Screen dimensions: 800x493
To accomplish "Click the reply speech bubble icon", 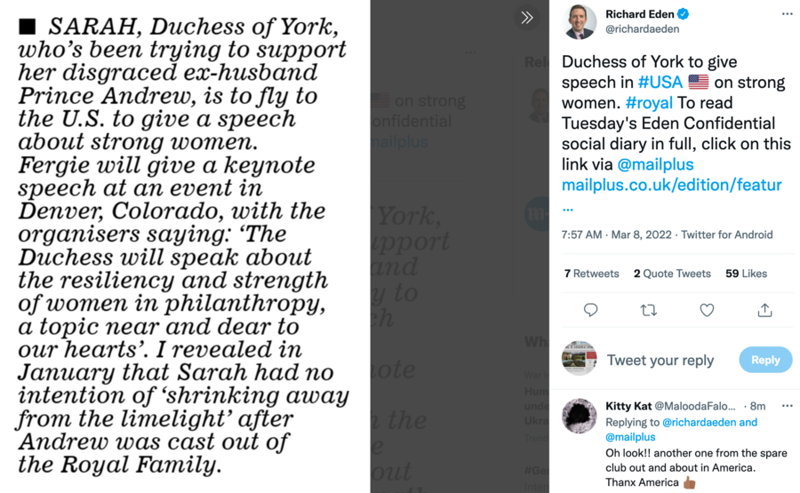I will point(590,310).
